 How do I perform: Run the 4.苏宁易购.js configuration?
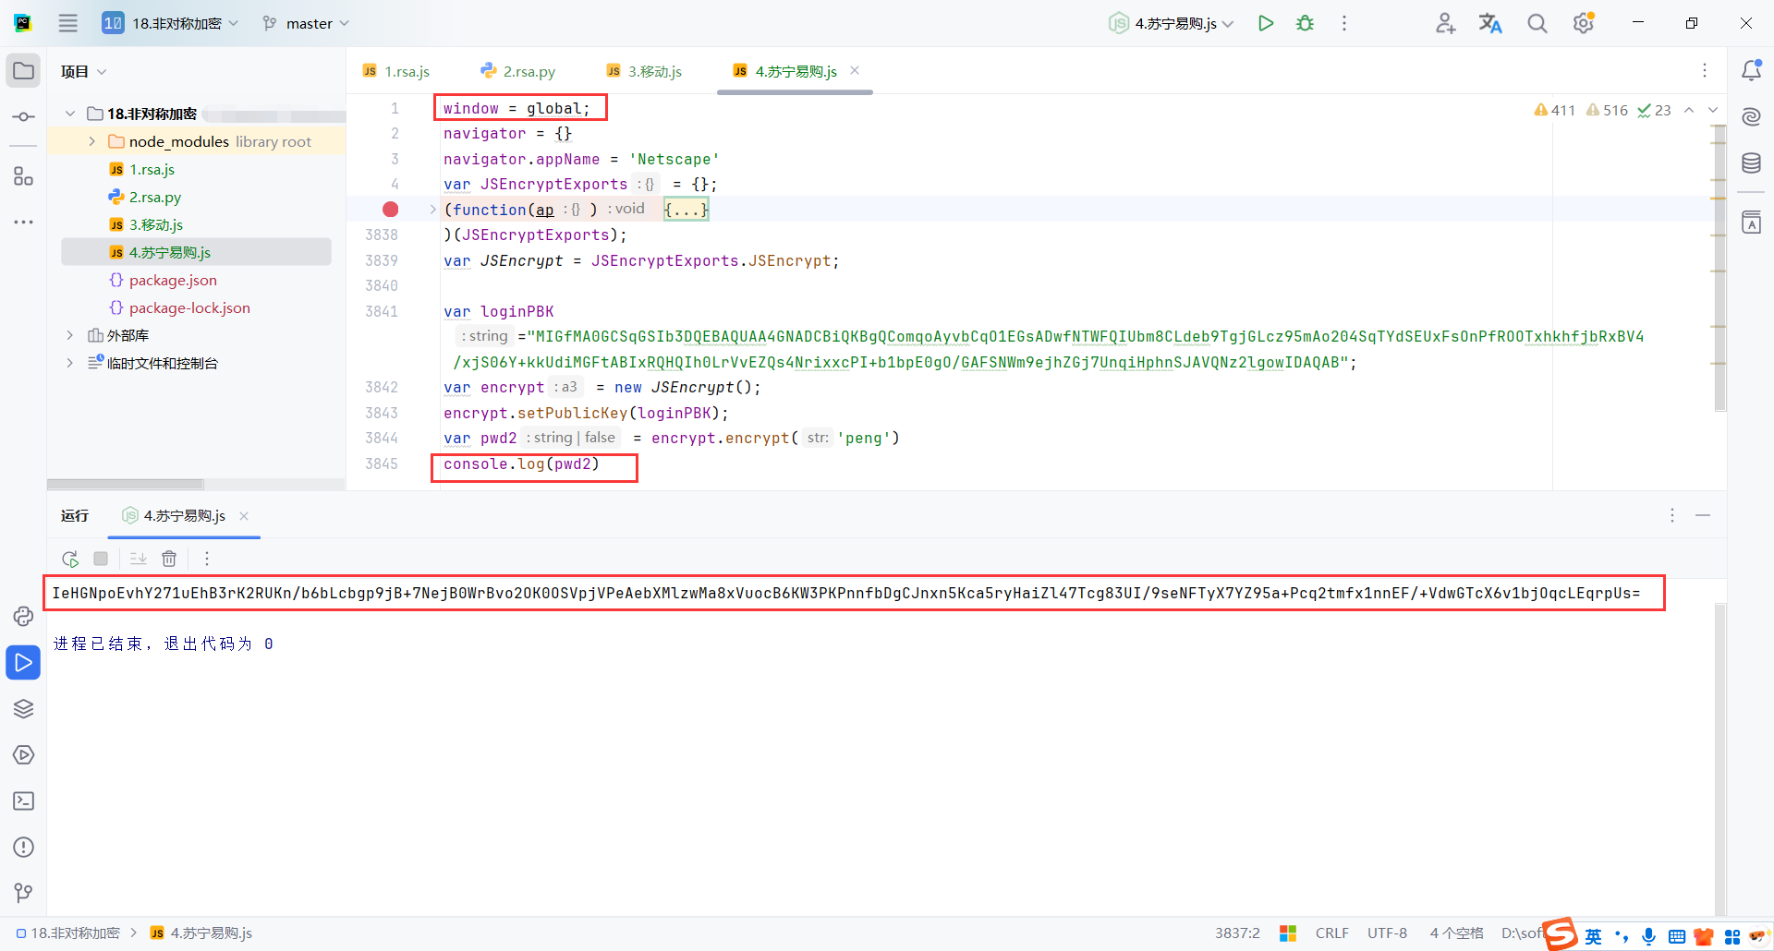tap(1266, 23)
